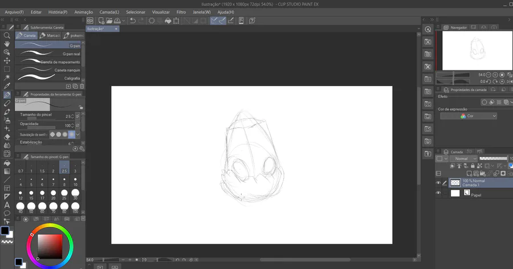Image resolution: width=513 pixels, height=269 pixels.
Task: Adjust the Tamanho do pincel slider
Action: (x=41, y=118)
